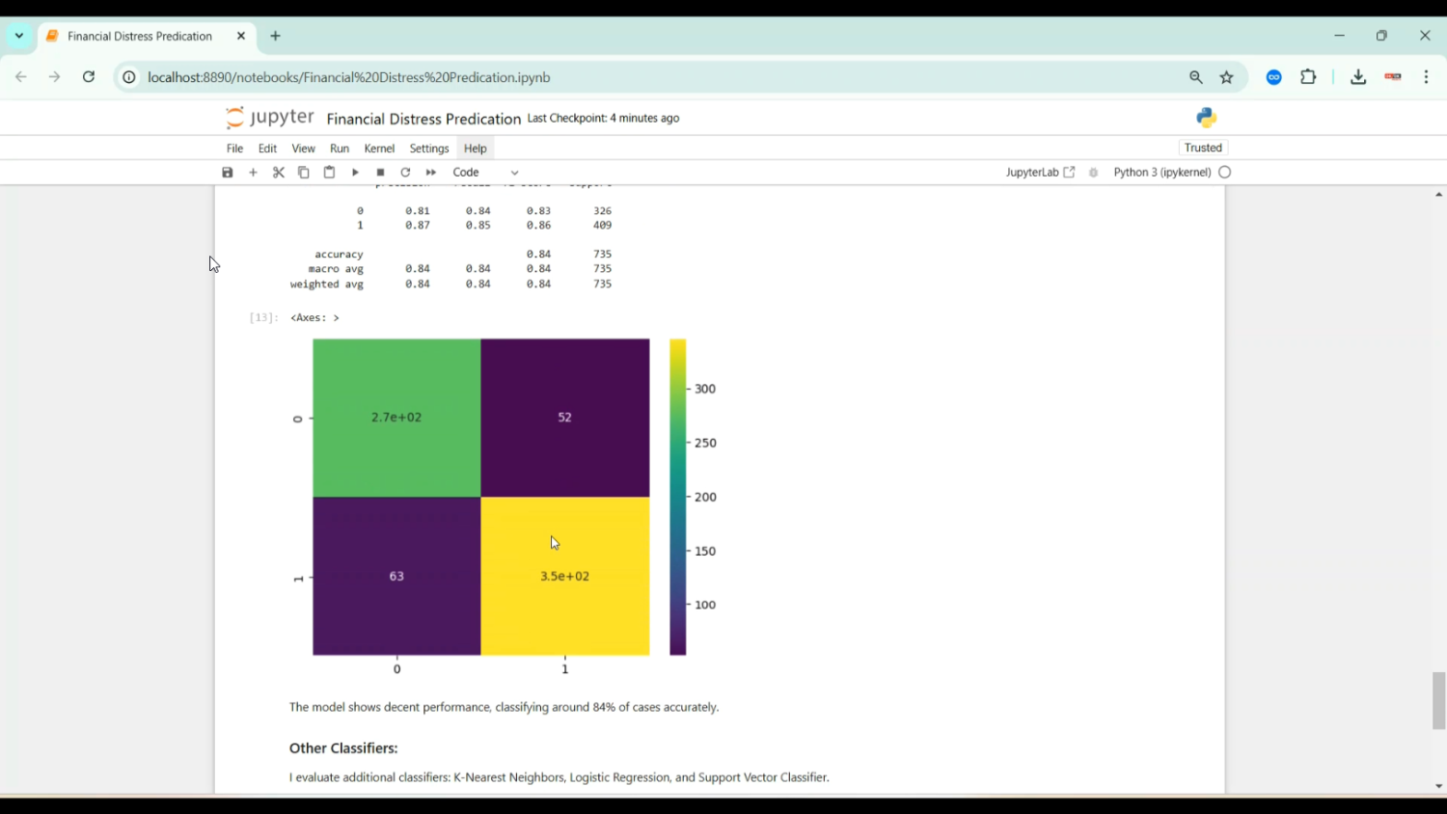Cut the selected cell with scissors icon
This screenshot has height=814, width=1447.
click(x=279, y=173)
